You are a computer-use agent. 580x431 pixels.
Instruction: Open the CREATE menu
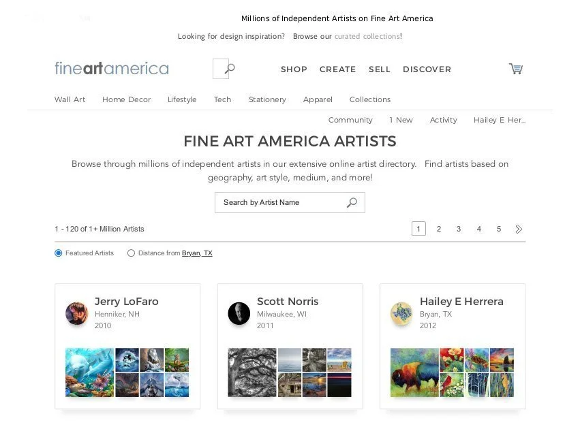point(338,69)
